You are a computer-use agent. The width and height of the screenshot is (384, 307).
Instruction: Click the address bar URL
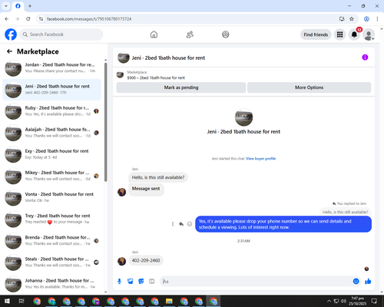pyautogui.click(x=89, y=19)
